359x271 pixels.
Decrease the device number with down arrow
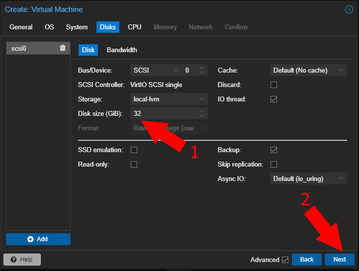pyautogui.click(x=202, y=72)
